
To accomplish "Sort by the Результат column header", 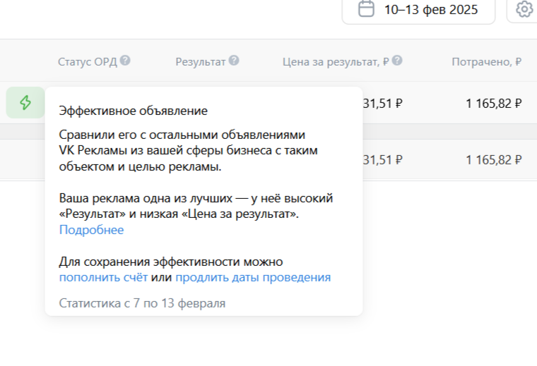I will coord(200,61).
